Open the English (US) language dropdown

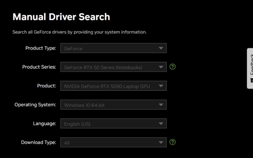pos(108,124)
